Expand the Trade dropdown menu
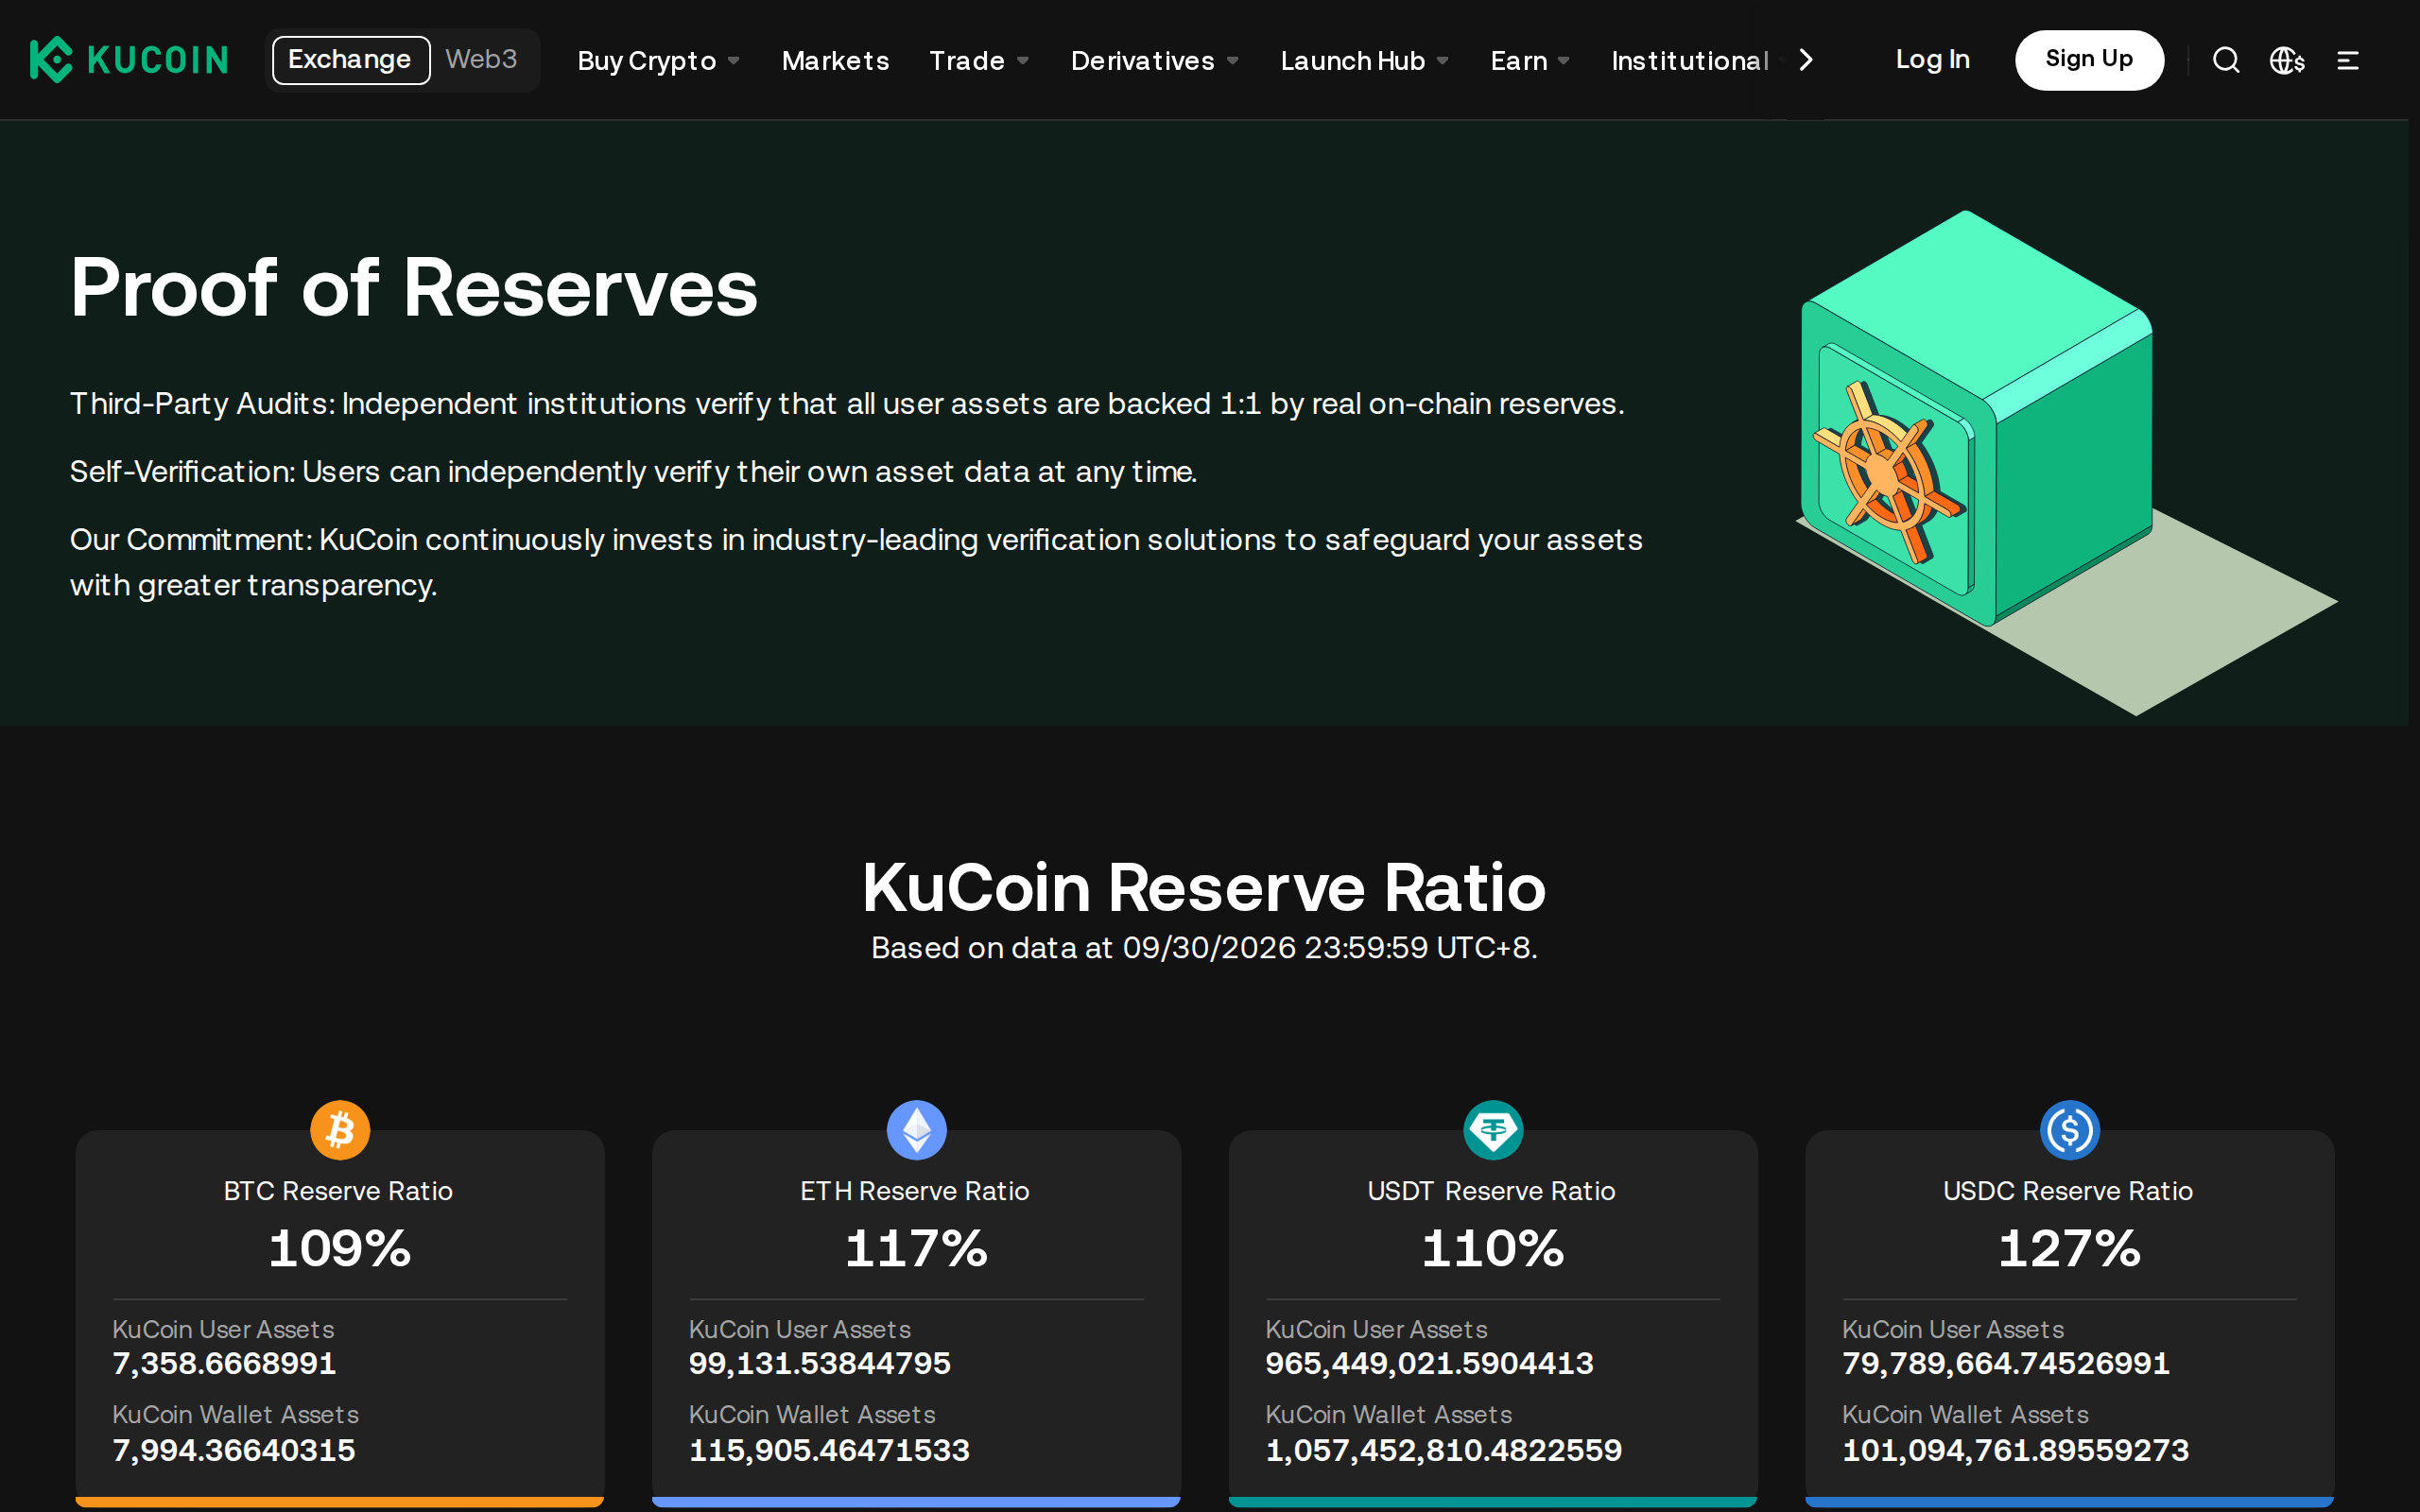 coord(979,61)
